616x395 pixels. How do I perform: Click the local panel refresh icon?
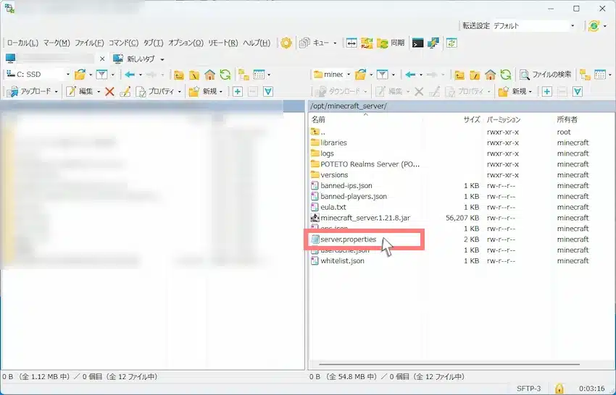[225, 75]
